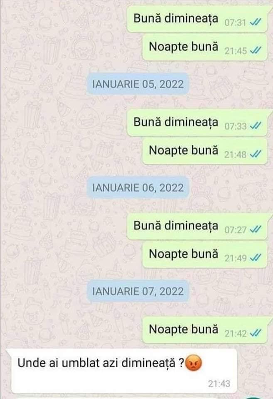Screen dimensions: 273x399
Task: Tap read receipt ticks on 07:31 message
Action: coord(255,22)
